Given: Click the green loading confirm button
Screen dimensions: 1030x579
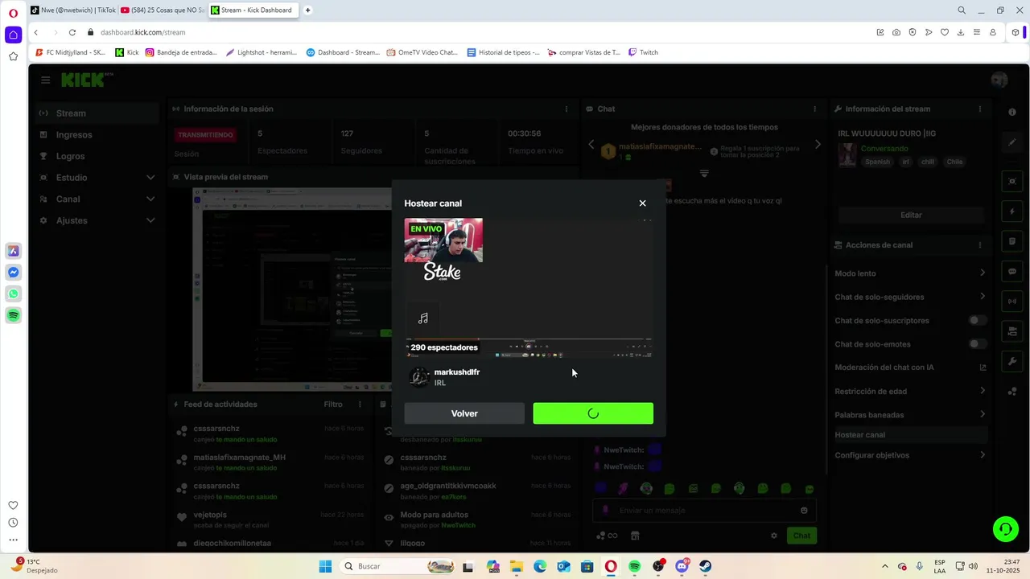Looking at the screenshot, I should point(593,413).
